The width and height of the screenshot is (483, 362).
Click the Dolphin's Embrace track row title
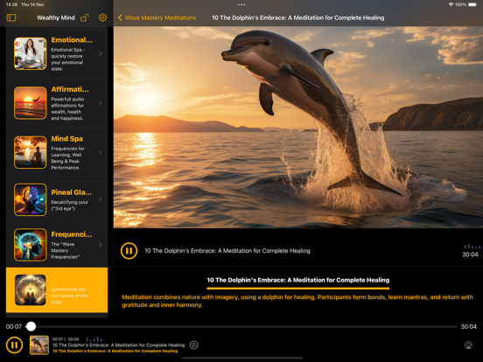pyautogui.click(x=227, y=251)
